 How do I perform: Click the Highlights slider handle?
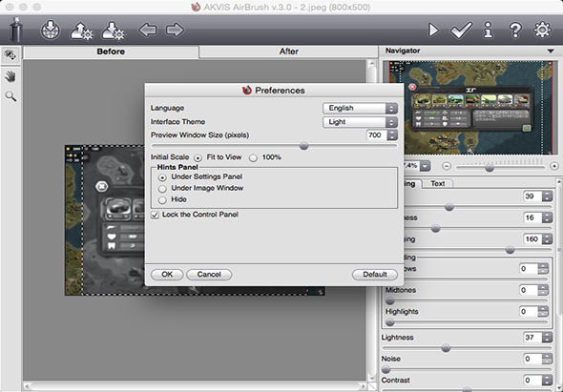tap(390, 322)
